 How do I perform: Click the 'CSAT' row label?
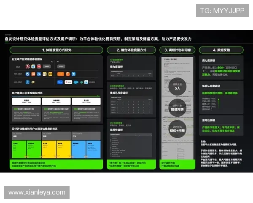[18, 67]
